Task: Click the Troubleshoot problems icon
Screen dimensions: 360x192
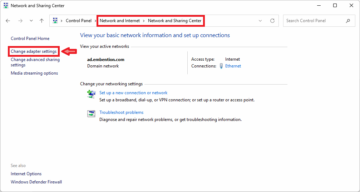Action: click(91, 113)
